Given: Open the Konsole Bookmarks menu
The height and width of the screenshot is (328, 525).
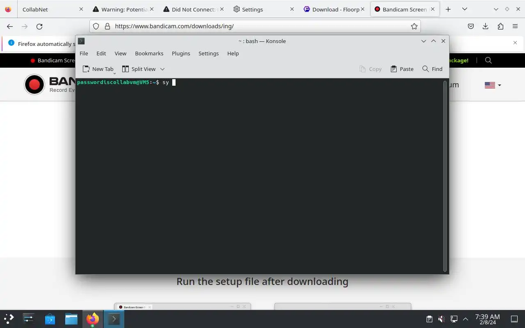Looking at the screenshot, I should point(149,53).
